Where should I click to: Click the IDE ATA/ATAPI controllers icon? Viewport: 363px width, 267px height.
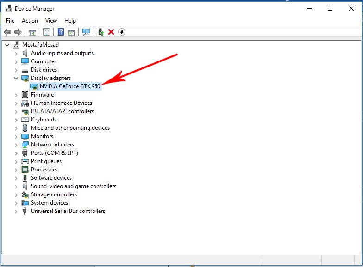[25, 112]
